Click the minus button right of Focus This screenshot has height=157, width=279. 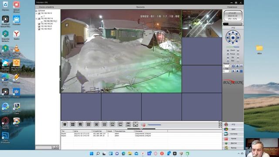coord(238,54)
